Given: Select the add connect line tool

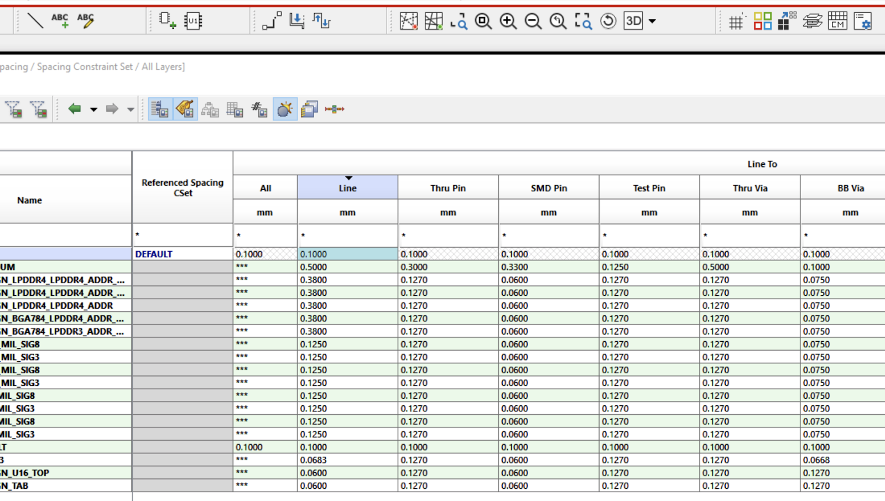Looking at the screenshot, I should [x=35, y=21].
